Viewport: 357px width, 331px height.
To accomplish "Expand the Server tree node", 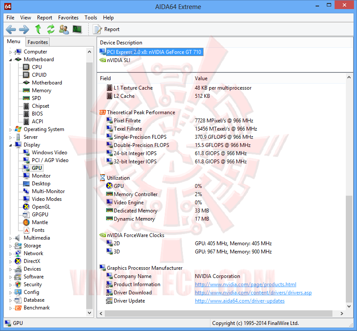I will [x=10, y=137].
